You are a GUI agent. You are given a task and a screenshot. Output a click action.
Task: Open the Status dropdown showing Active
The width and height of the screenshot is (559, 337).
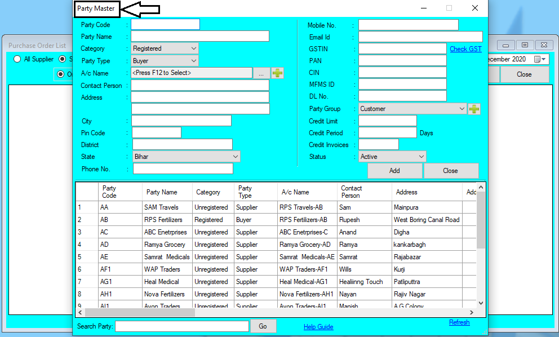421,157
